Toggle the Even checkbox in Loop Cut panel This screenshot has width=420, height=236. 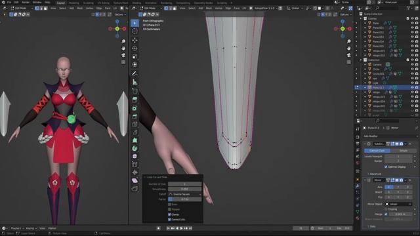tap(169, 205)
